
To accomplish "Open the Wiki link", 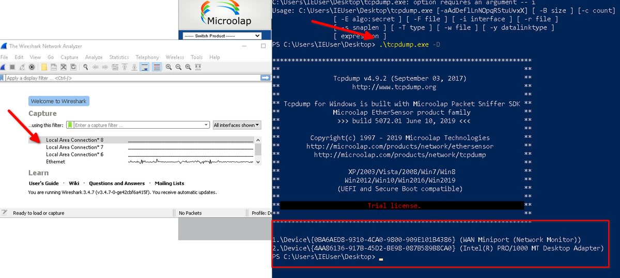I will coord(74,183).
